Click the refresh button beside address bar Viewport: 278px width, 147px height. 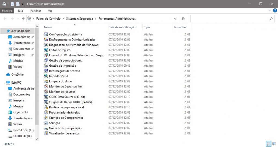point(183,19)
